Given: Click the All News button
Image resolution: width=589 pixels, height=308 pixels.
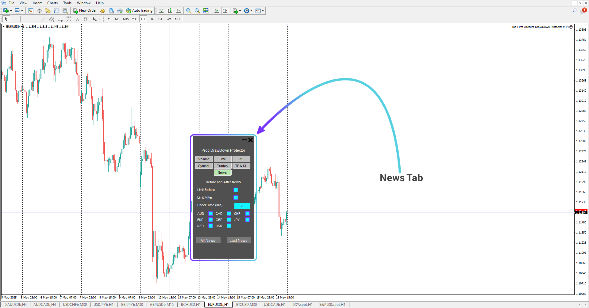Looking at the screenshot, I should (x=208, y=240).
